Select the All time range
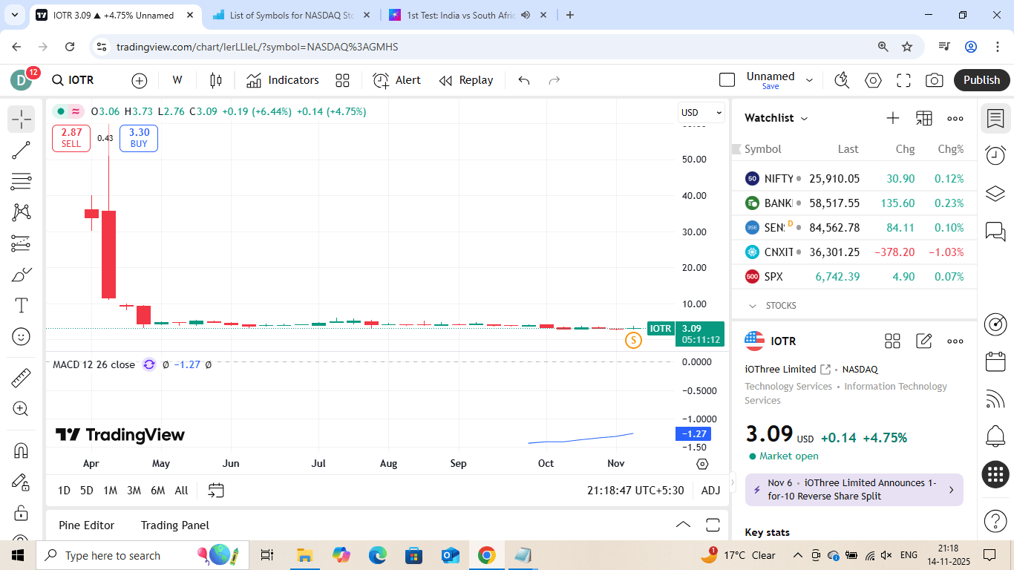The width and height of the screenshot is (1014, 570). click(181, 491)
